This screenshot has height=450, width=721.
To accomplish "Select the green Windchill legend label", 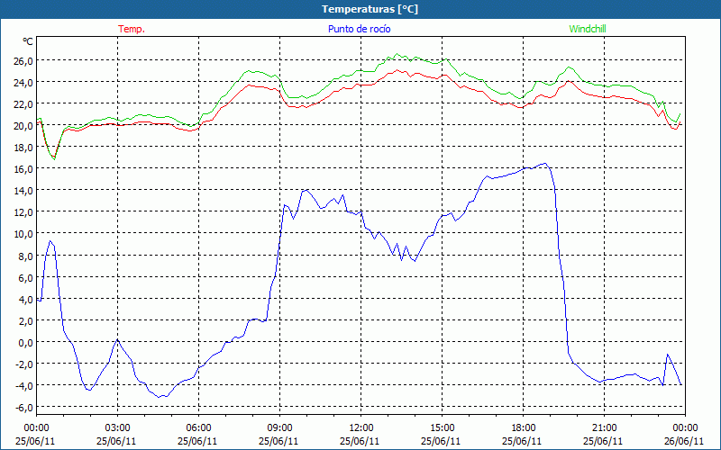I will click(586, 29).
